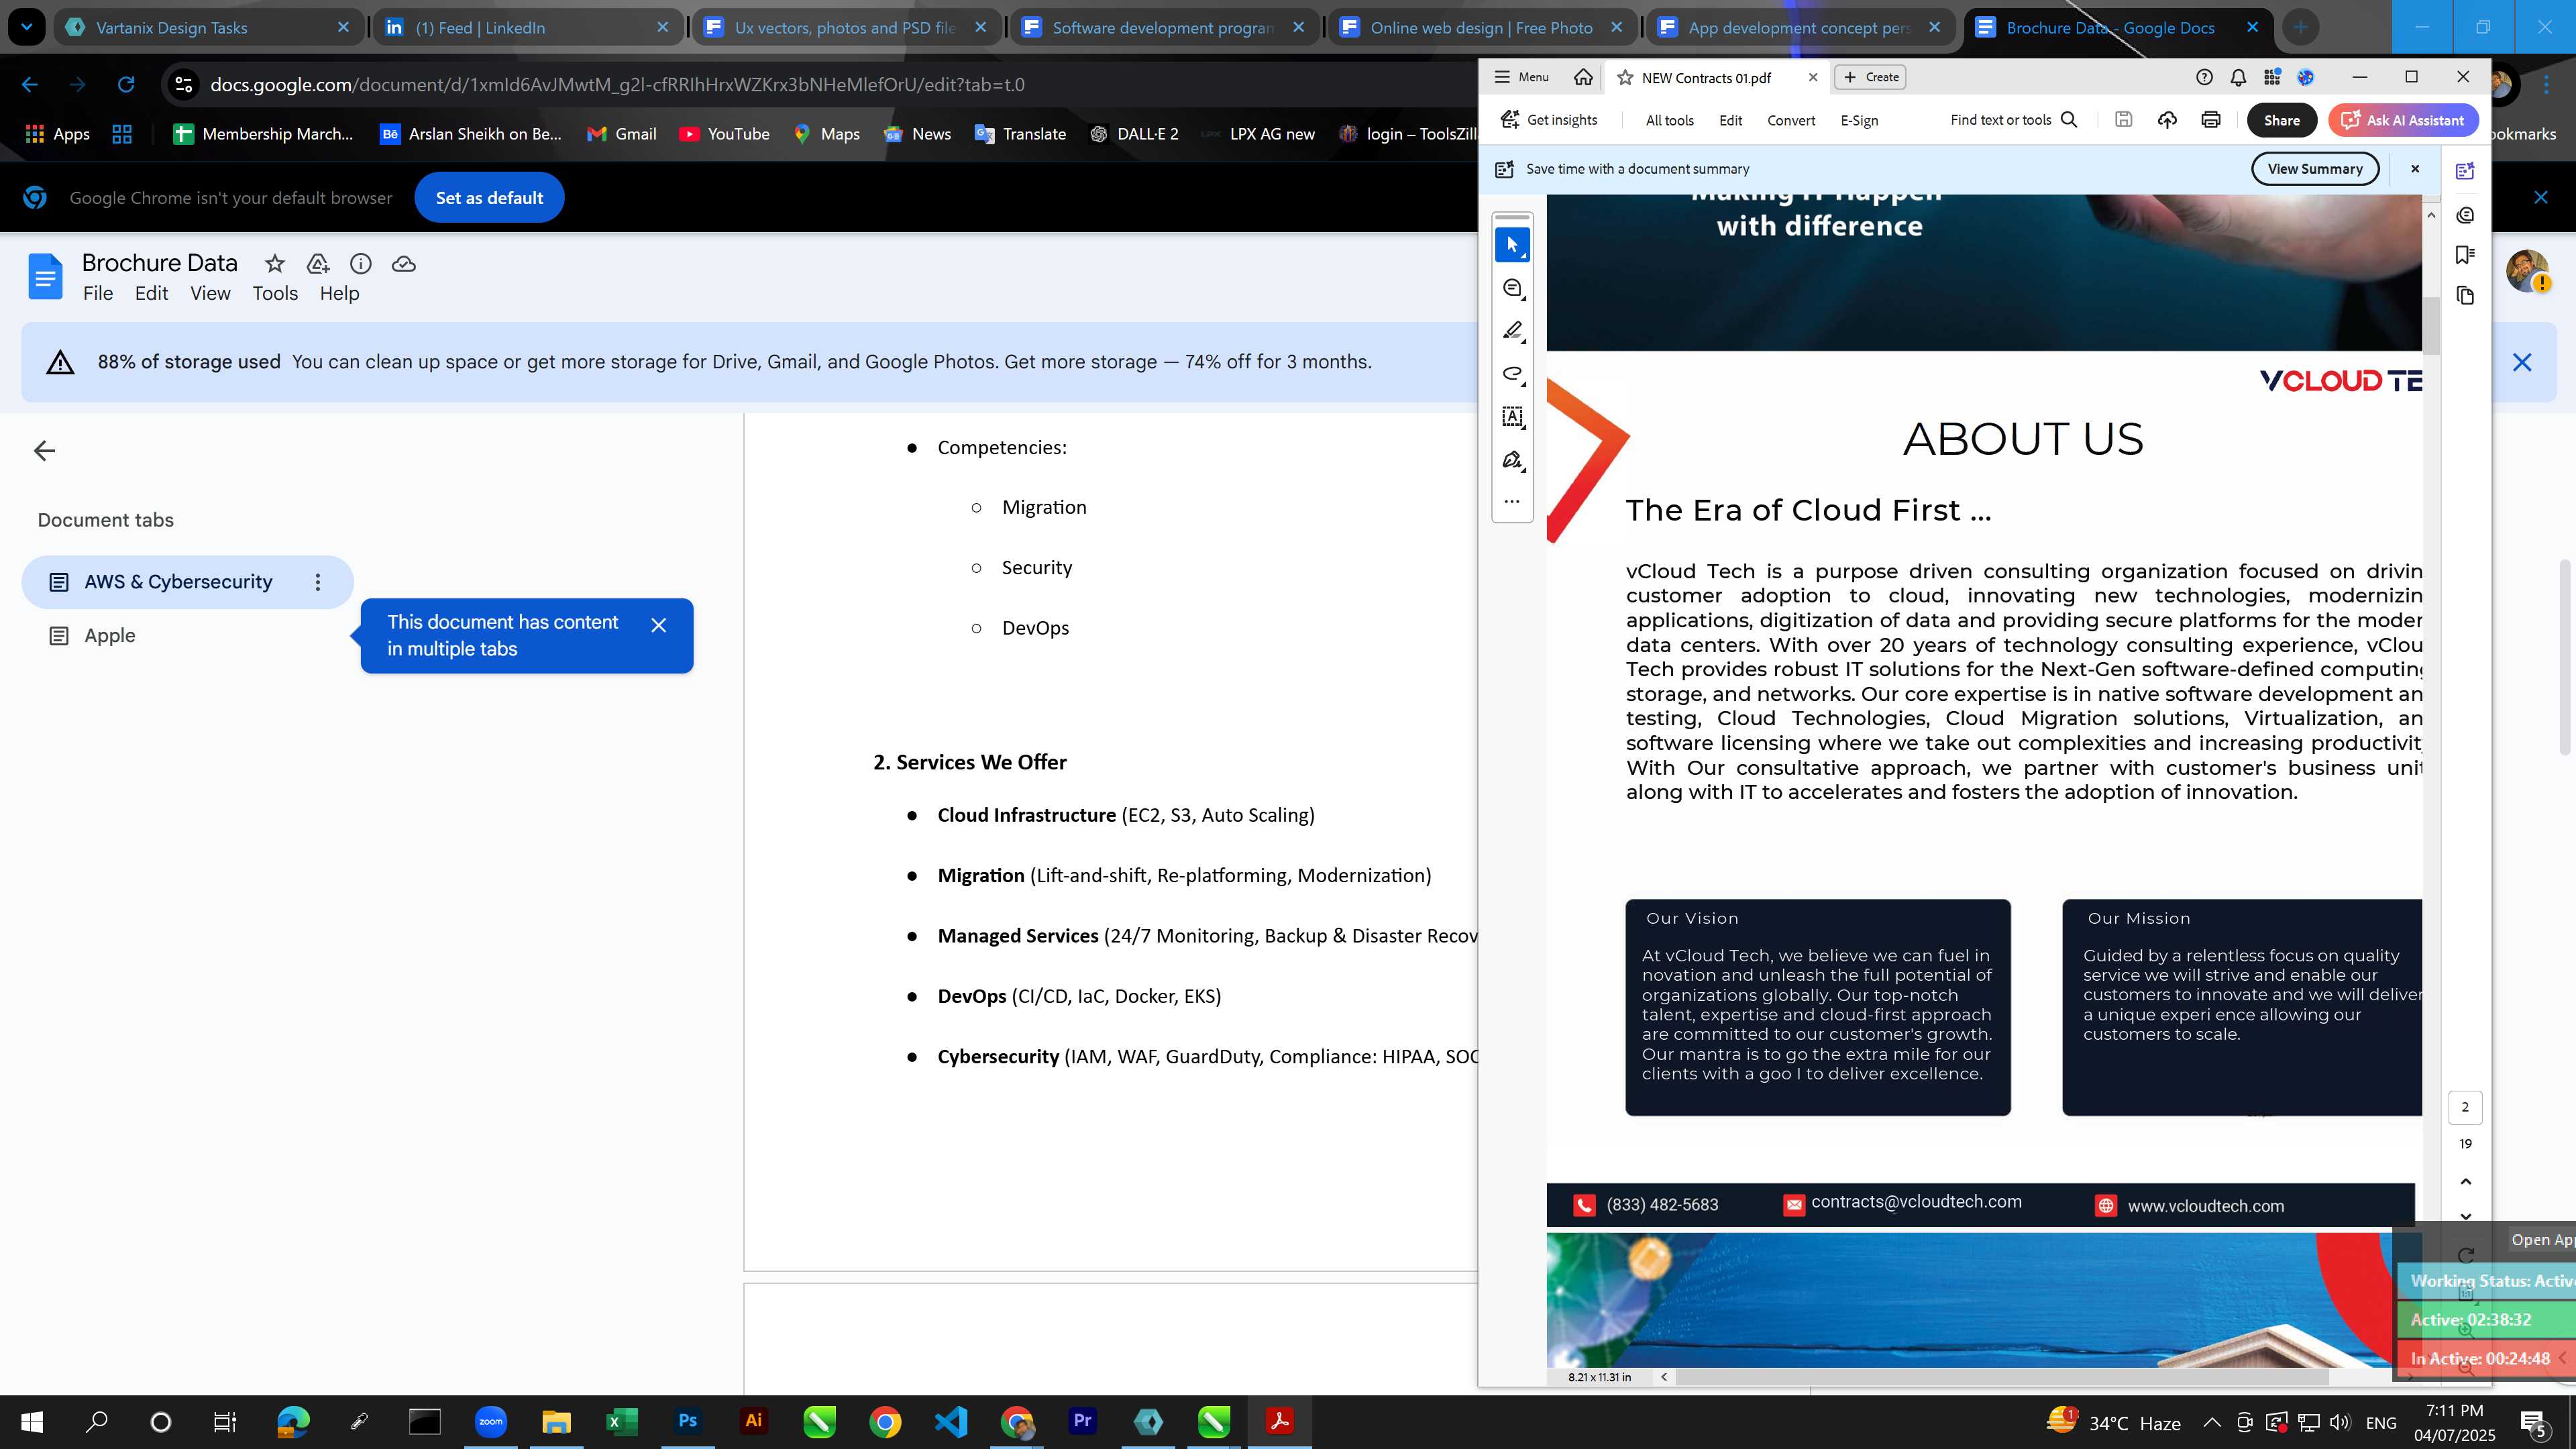2576x1449 pixels.
Task: Choose the Add text box tool
Action: (1512, 417)
